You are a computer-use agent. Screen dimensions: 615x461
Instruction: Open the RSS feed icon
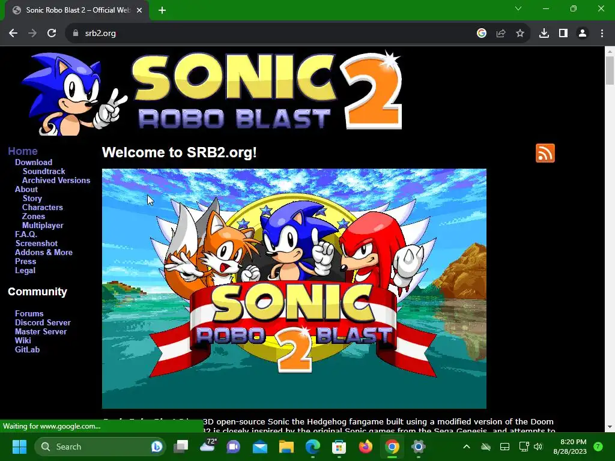(x=545, y=153)
